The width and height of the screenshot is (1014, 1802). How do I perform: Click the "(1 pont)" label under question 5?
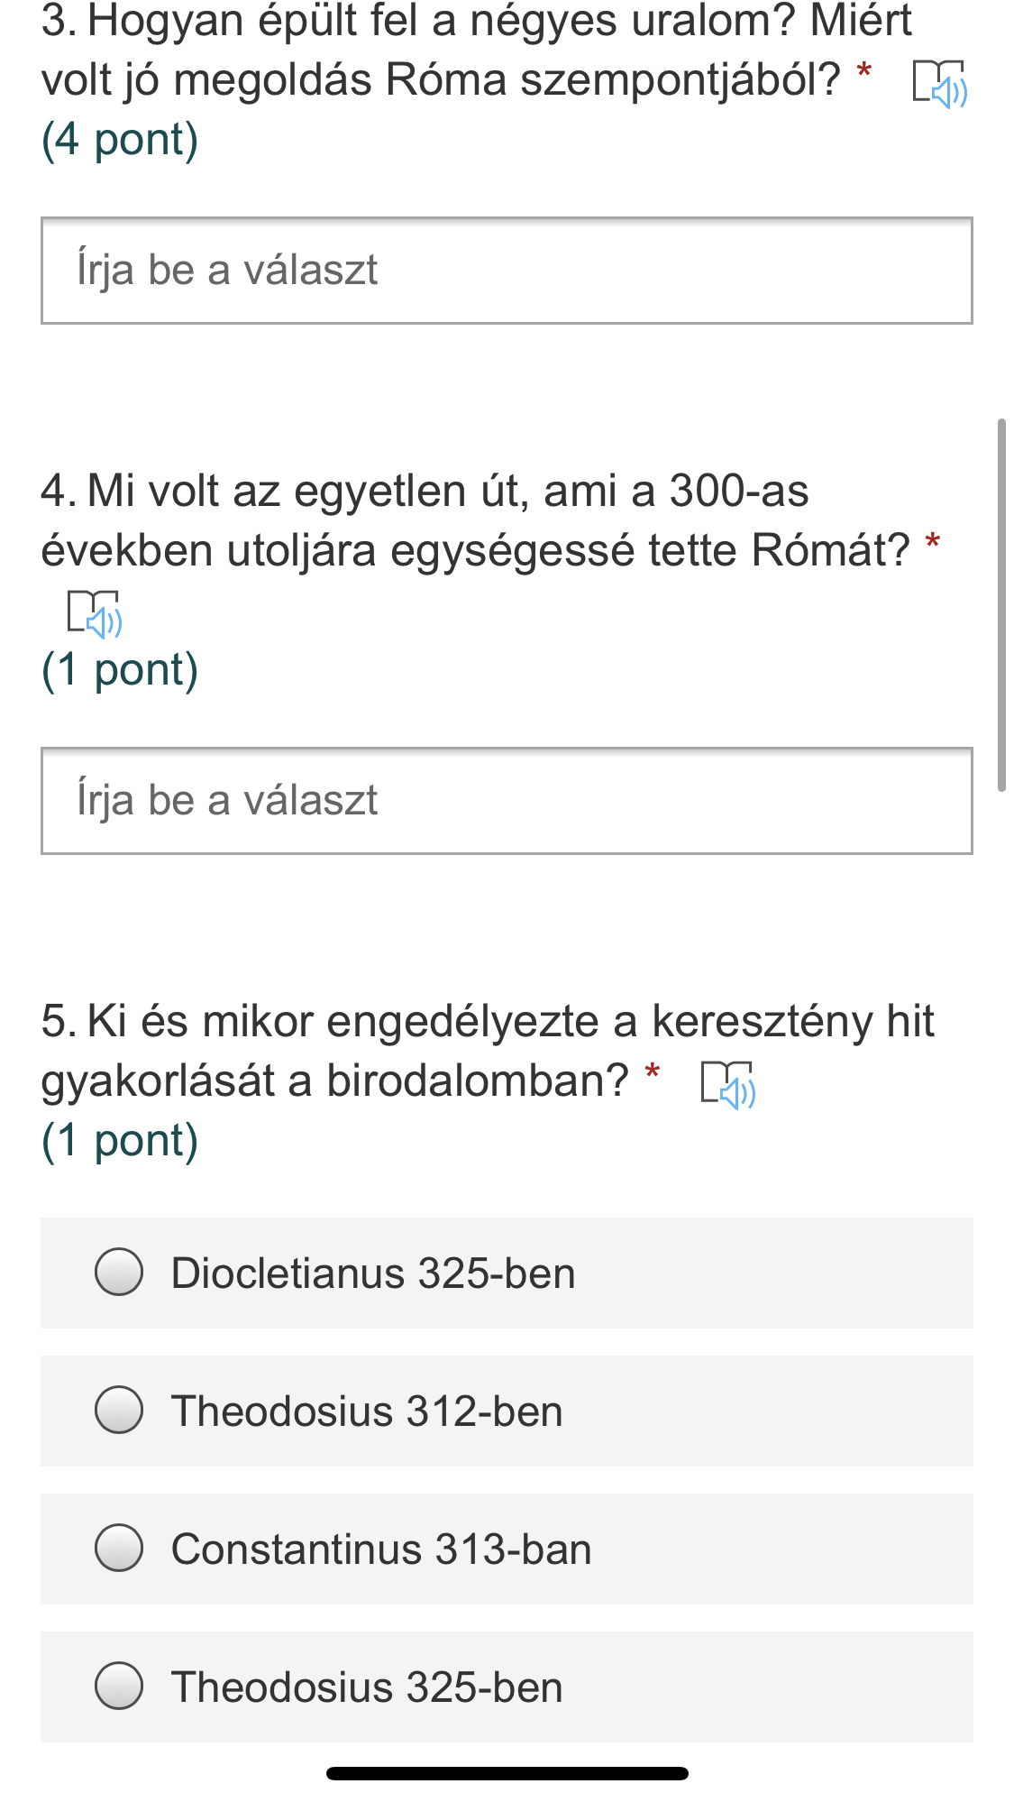click(120, 1141)
